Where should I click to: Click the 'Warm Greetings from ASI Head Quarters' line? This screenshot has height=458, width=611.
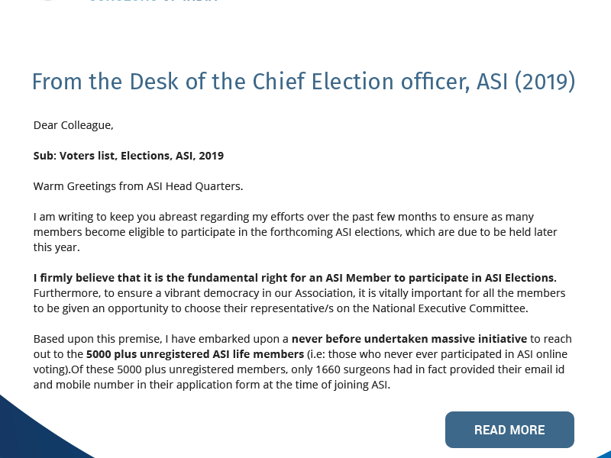coord(137,186)
